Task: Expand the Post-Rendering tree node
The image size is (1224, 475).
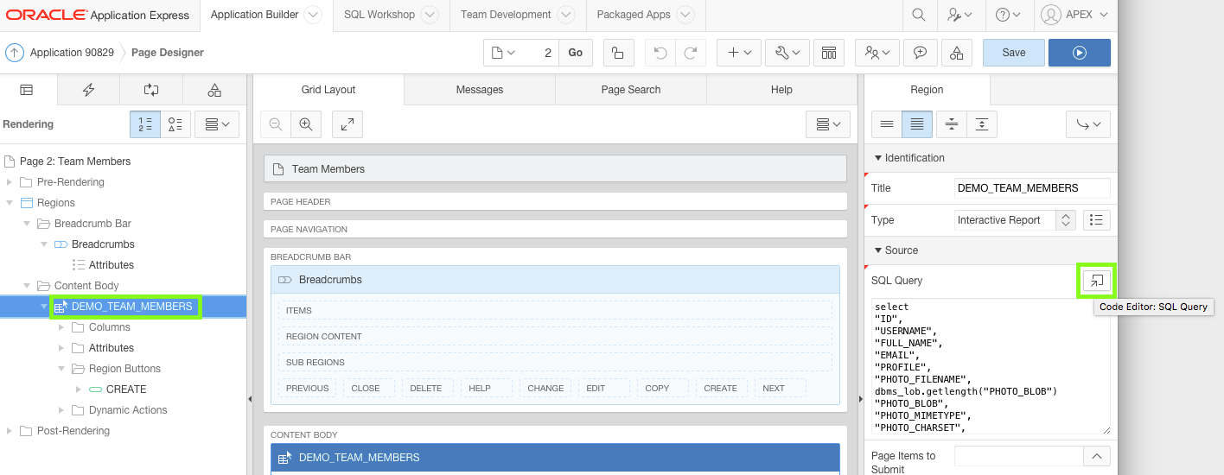Action: coord(10,431)
